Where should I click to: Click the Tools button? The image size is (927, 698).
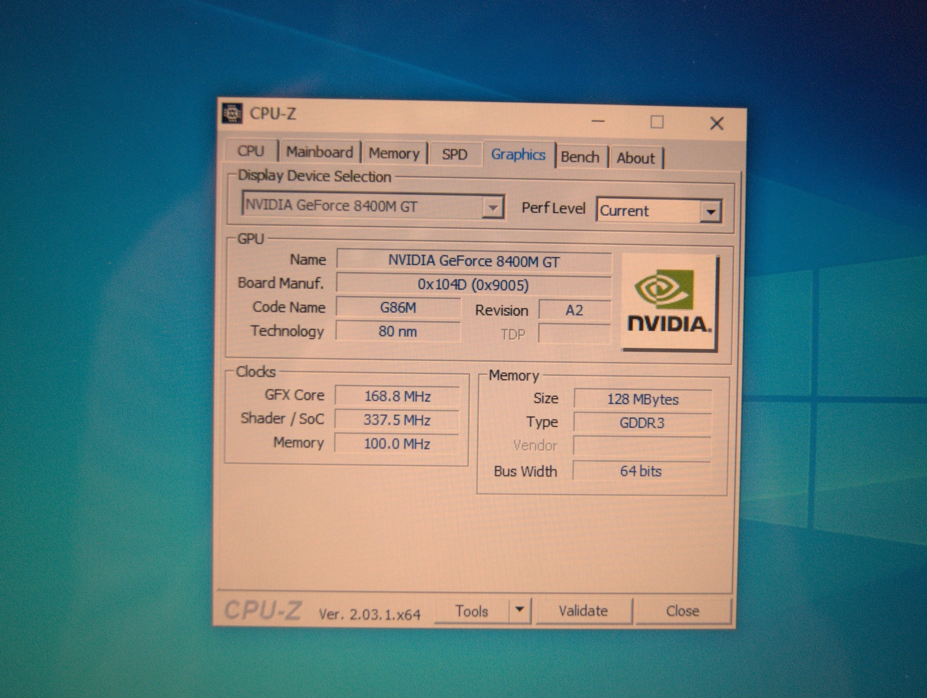472,611
